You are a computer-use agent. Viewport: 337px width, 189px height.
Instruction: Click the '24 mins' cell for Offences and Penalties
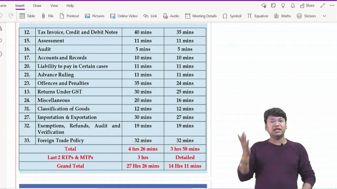coord(185,83)
